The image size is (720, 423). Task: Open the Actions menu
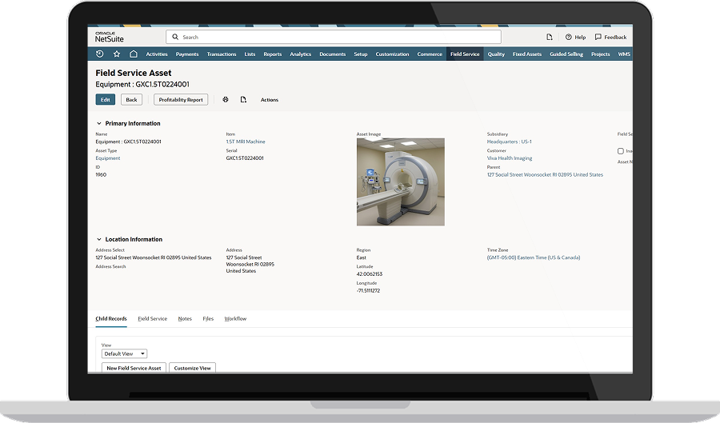click(270, 100)
